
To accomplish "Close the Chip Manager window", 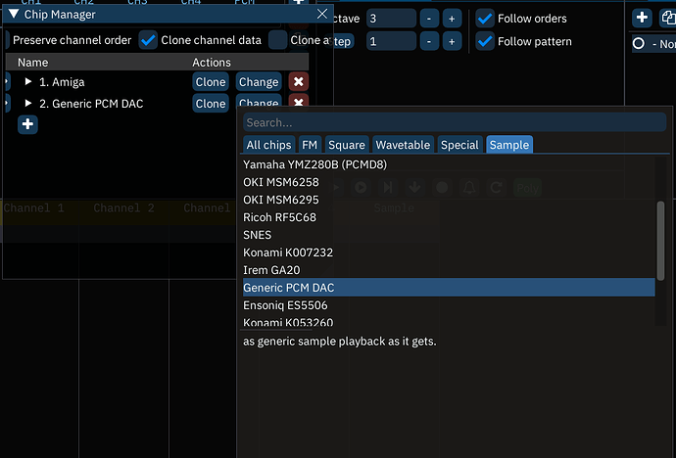I will tap(322, 14).
